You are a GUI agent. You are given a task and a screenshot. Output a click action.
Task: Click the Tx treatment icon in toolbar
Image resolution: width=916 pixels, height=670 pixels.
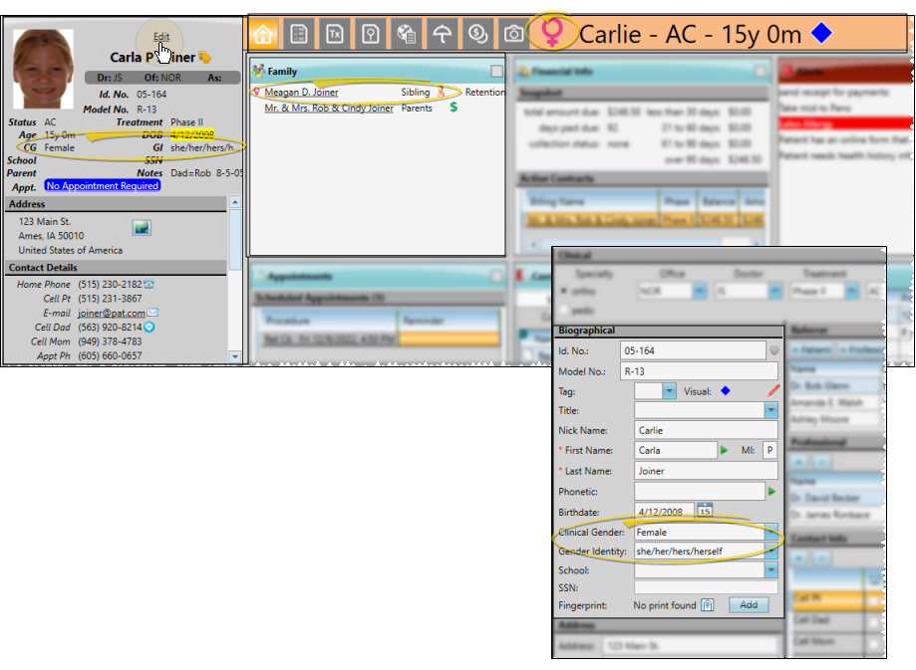click(335, 34)
